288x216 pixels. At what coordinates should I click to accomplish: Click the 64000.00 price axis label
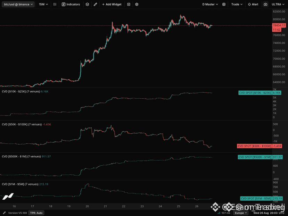click(x=279, y=82)
